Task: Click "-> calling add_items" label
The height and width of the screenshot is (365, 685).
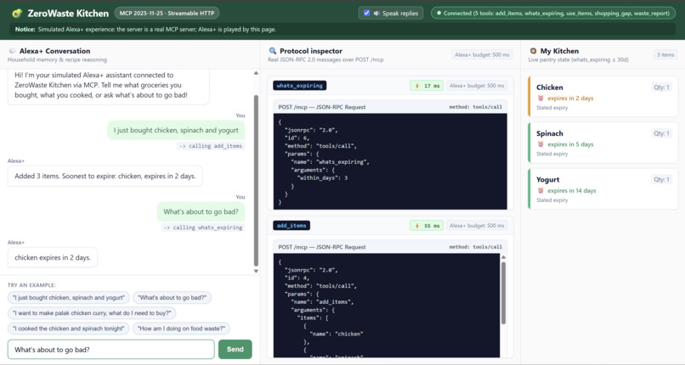Action: click(211, 146)
